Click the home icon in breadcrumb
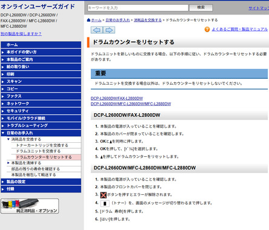The width and height of the screenshot is (269, 230). 88,20
